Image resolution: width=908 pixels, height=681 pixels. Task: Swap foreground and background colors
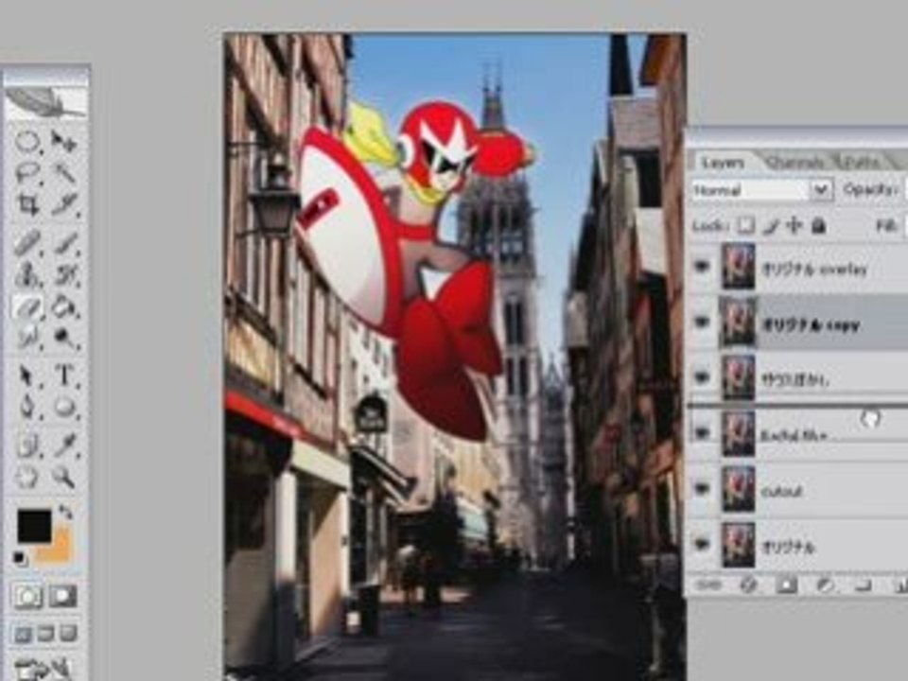pyautogui.click(x=65, y=513)
